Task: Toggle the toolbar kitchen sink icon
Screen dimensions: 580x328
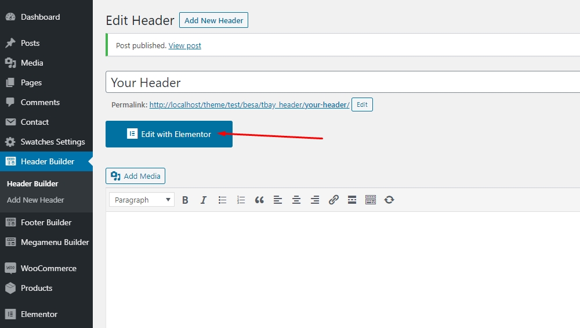Action: point(371,200)
